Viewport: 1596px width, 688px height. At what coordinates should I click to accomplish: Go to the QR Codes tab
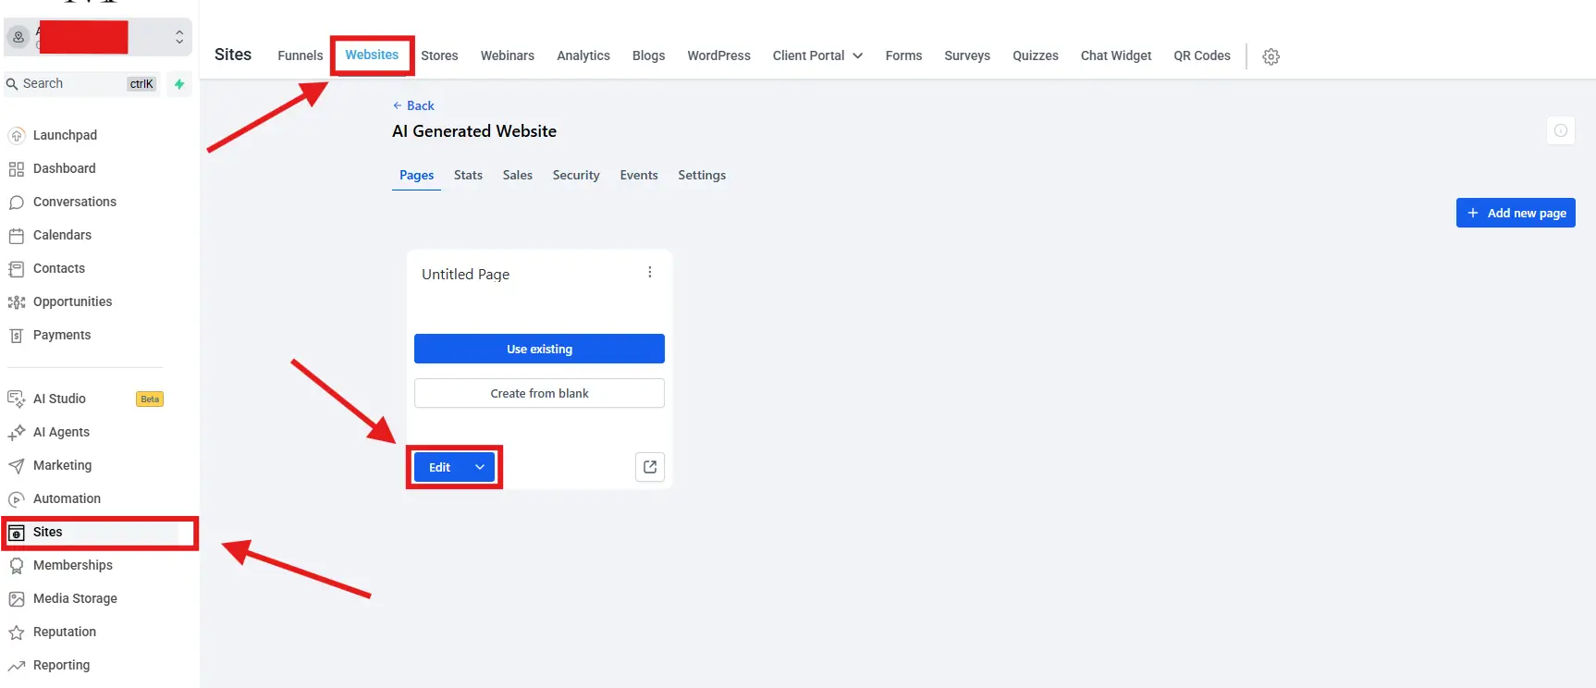coord(1202,55)
